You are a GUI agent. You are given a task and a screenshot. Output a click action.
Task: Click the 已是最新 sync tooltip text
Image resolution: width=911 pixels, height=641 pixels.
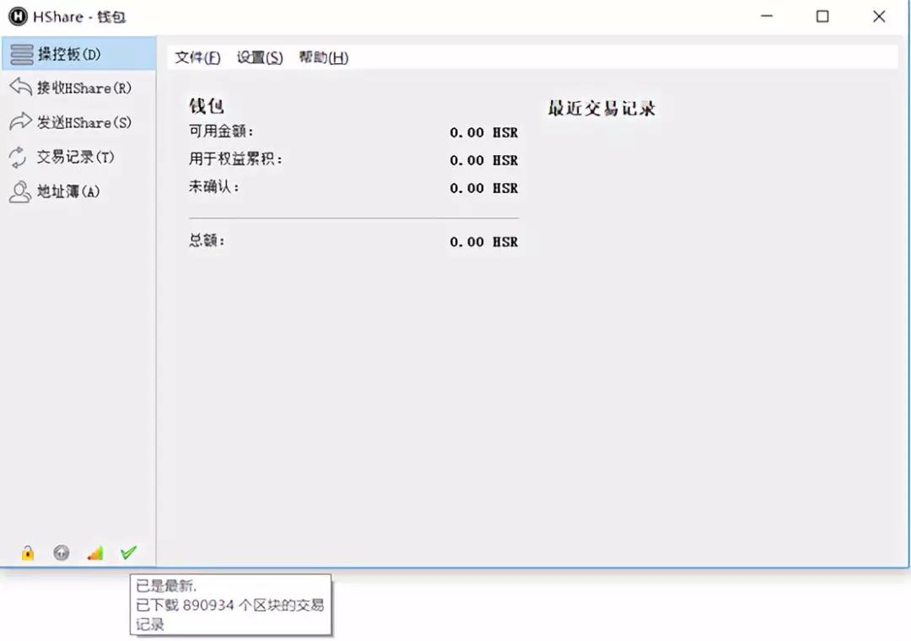(x=166, y=585)
